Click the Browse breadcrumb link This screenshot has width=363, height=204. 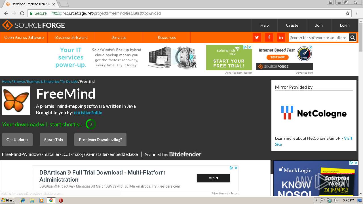coord(19,82)
